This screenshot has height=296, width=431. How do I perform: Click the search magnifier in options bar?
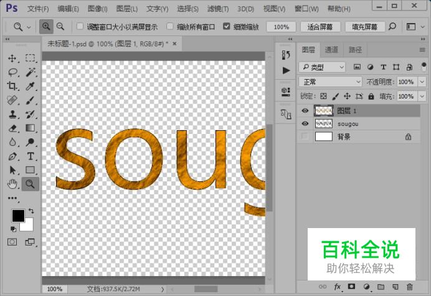(x=392, y=27)
